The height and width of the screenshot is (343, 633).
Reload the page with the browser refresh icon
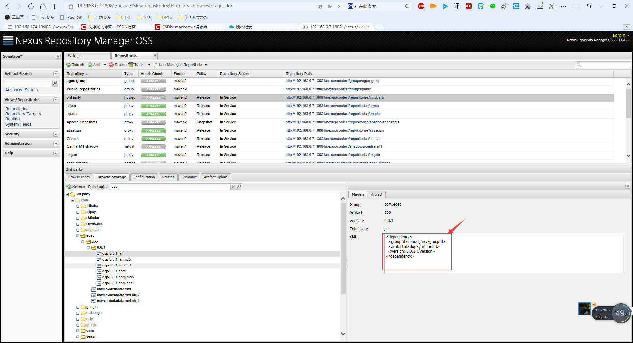(31, 6)
